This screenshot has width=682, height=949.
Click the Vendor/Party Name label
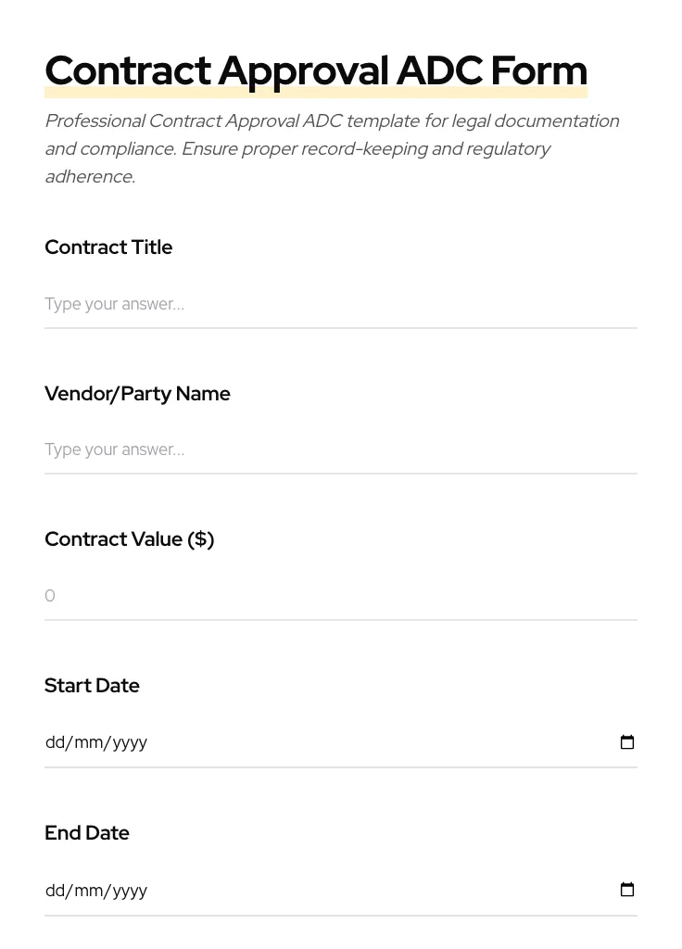137,394
